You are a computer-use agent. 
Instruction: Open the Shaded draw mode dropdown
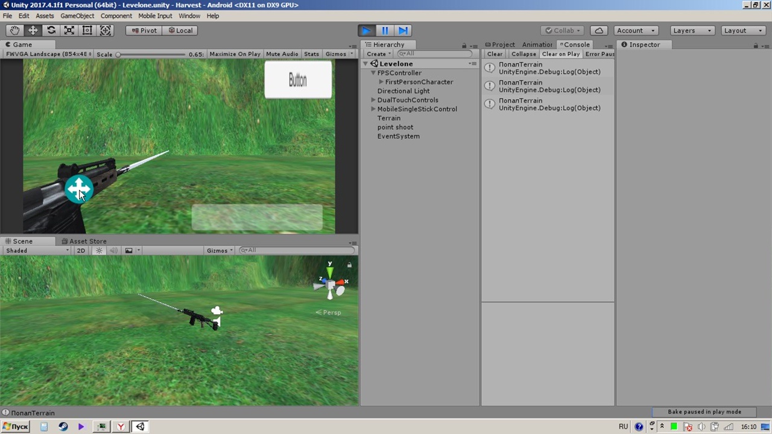coord(37,251)
